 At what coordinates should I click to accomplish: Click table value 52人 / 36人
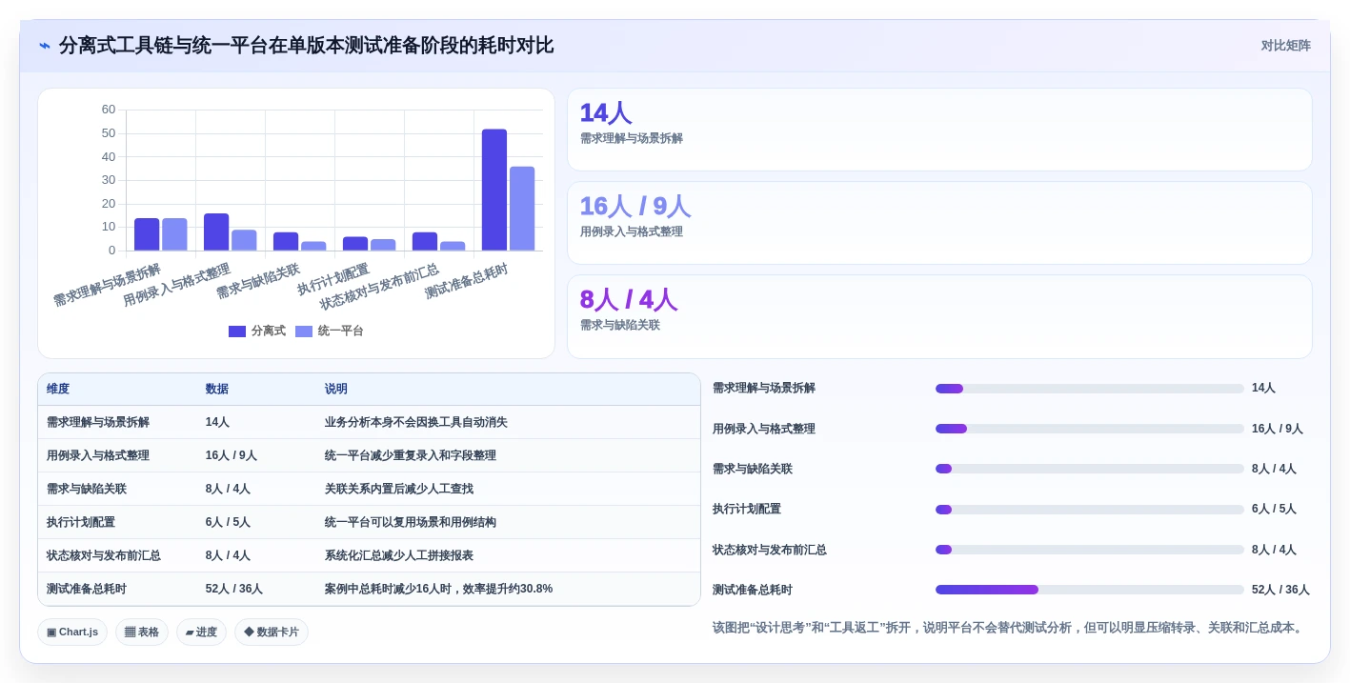[234, 590]
